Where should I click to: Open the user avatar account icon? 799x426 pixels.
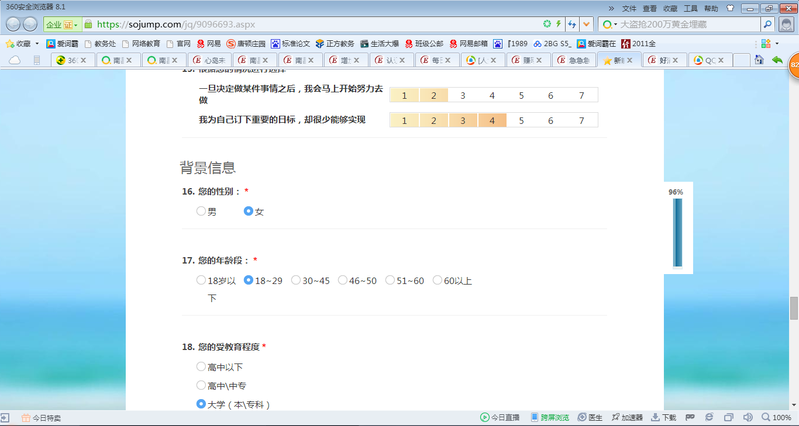[786, 25]
